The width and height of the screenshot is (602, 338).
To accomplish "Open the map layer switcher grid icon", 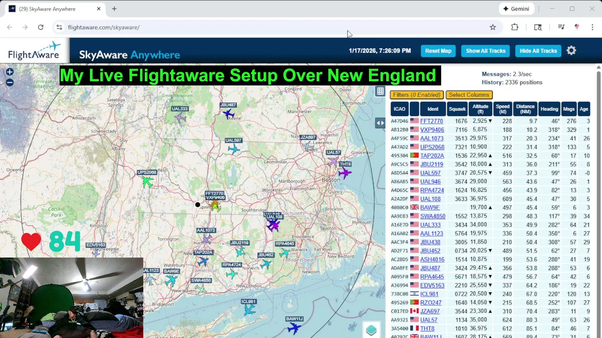I will click(x=380, y=92).
